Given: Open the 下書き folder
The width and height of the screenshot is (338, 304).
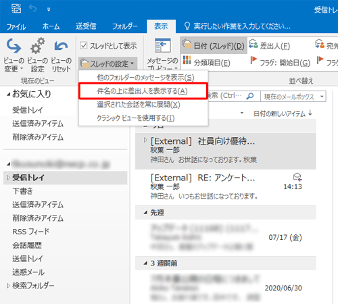Looking at the screenshot, I should coord(22,191).
